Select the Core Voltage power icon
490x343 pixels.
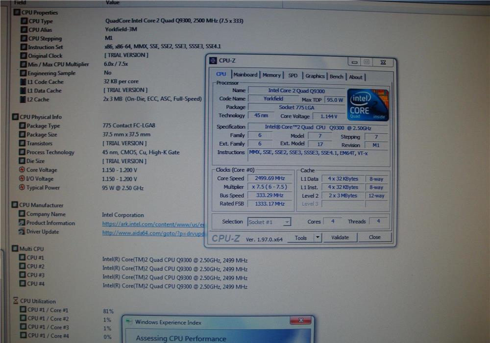point(22,170)
